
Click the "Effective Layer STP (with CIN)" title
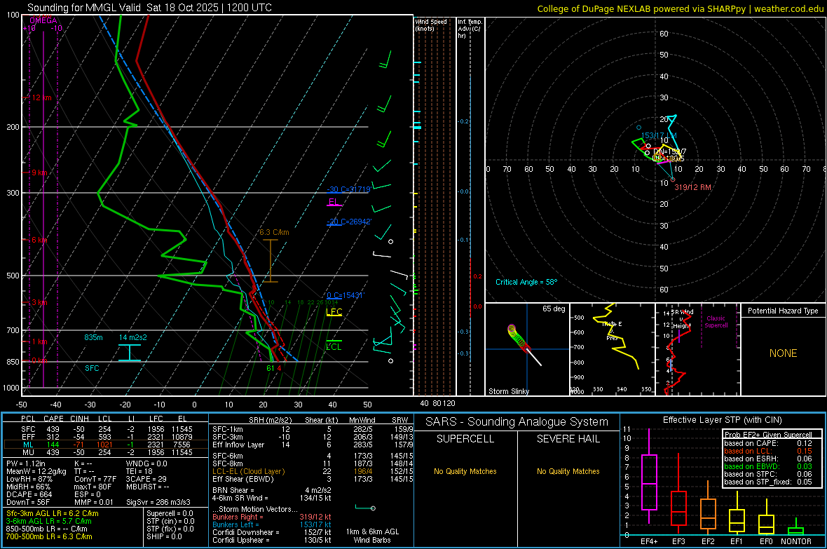[x=722, y=420]
